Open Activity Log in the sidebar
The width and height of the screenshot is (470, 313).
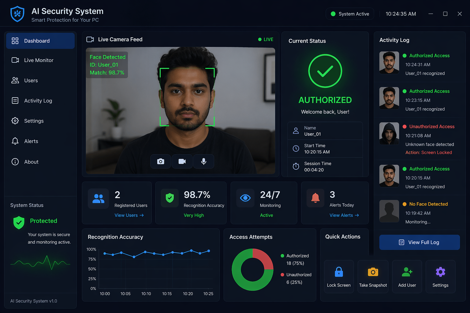40,101
